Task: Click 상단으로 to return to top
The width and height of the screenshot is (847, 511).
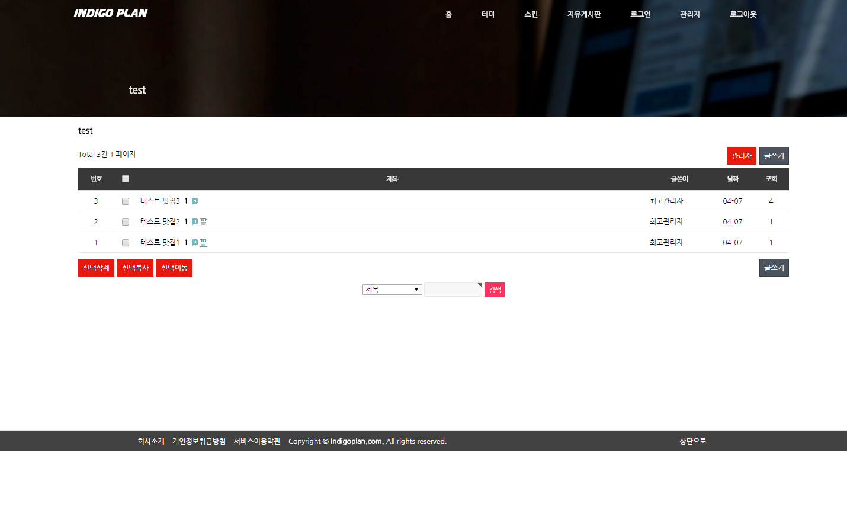Action: click(x=693, y=441)
